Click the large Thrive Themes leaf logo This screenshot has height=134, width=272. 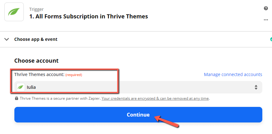[x=14, y=12]
